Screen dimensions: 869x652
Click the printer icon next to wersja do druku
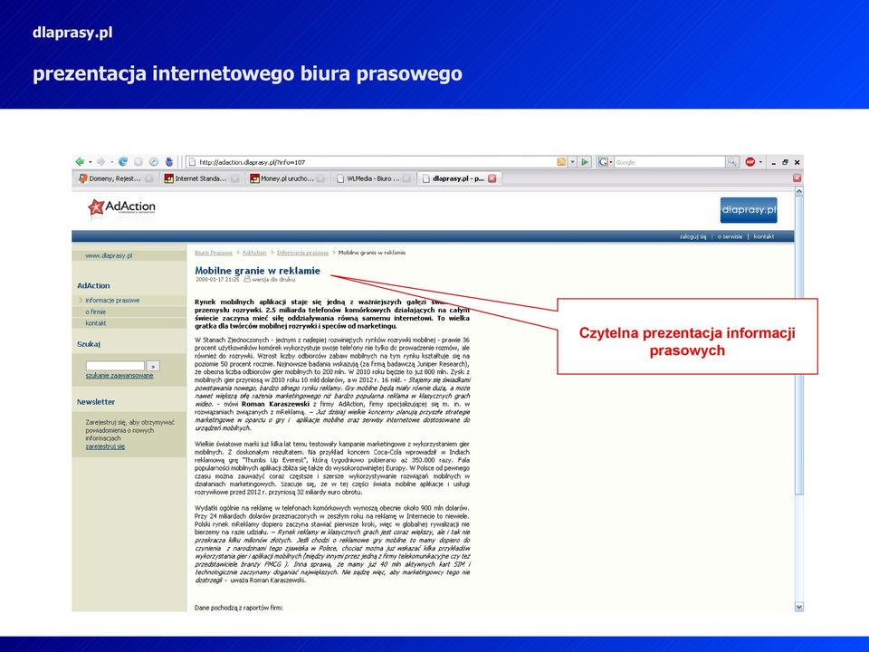(247, 280)
